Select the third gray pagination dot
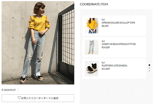The height and width of the screenshot is (104, 154). (149, 71)
